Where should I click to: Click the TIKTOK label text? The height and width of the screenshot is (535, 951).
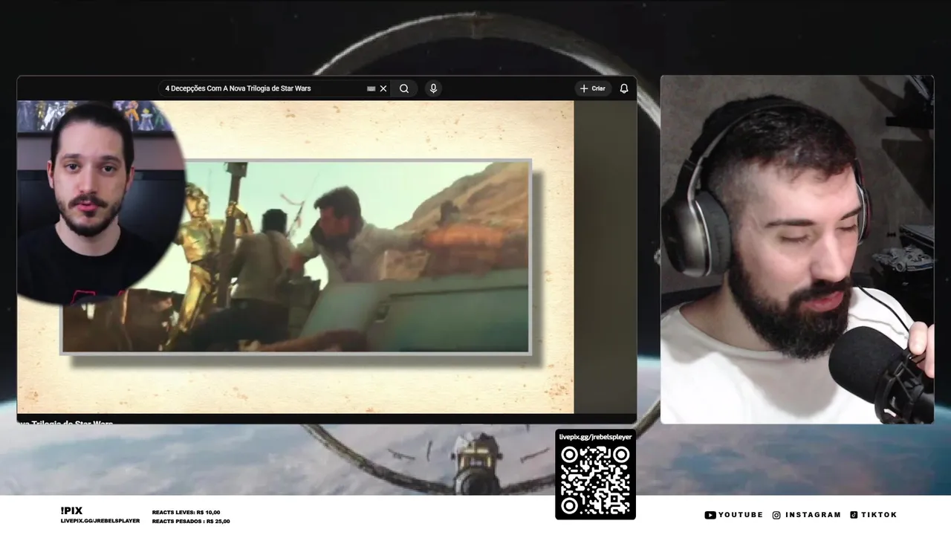(x=879, y=515)
